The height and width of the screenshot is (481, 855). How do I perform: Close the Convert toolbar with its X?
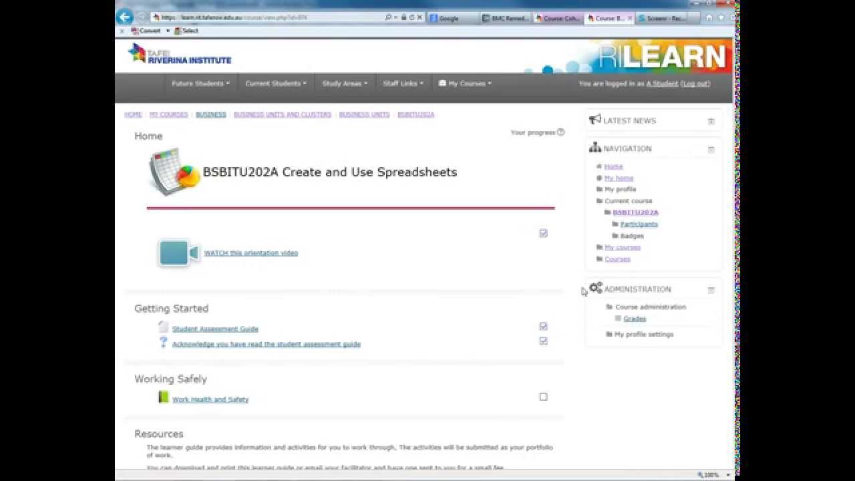pos(122,31)
